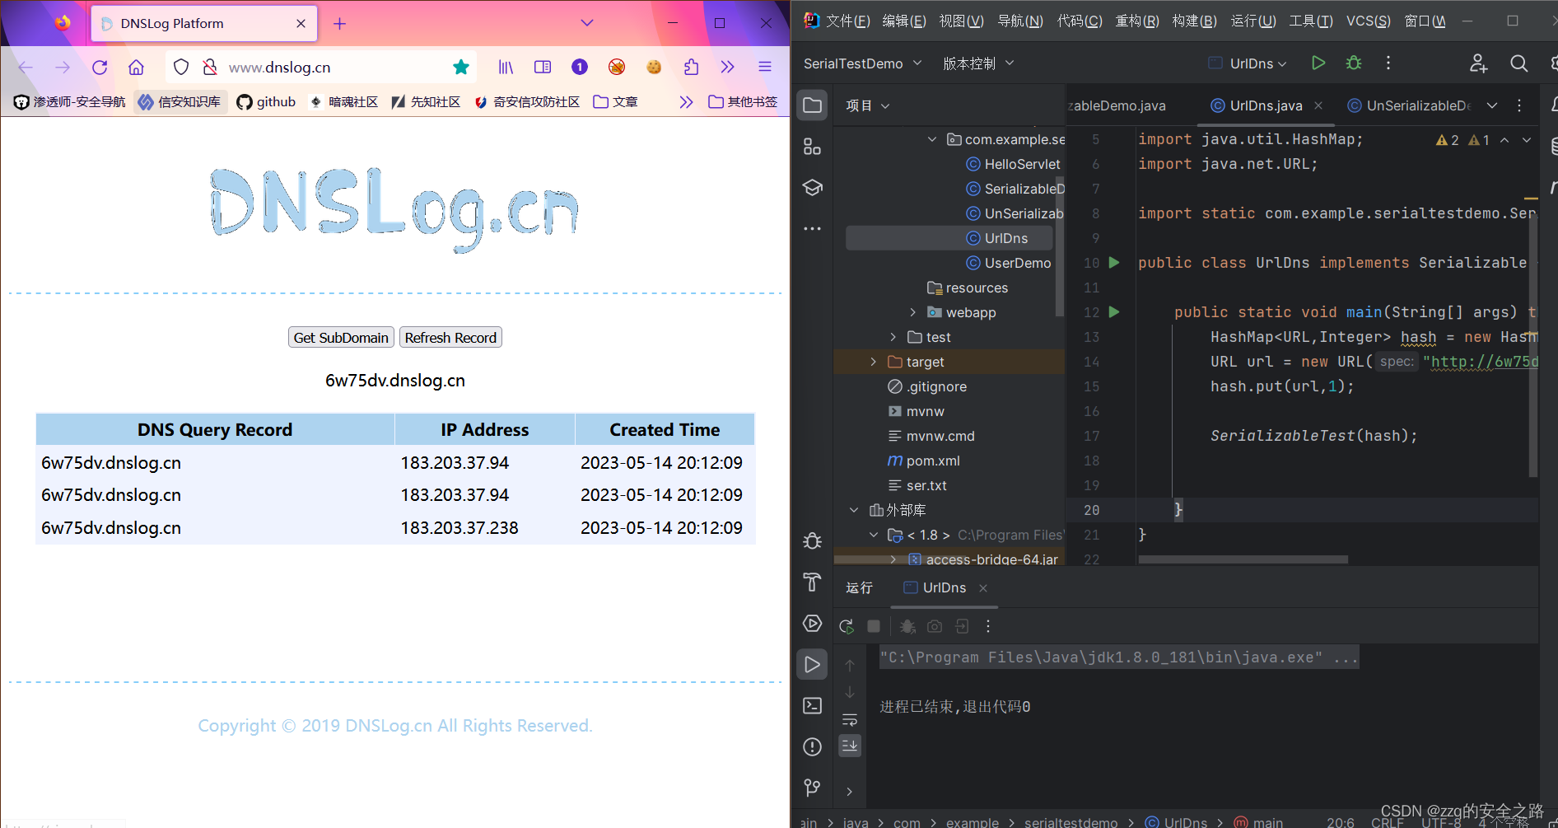Open SerialTestDemo project dropdown
This screenshot has width=1558, height=828.
tap(862, 63)
